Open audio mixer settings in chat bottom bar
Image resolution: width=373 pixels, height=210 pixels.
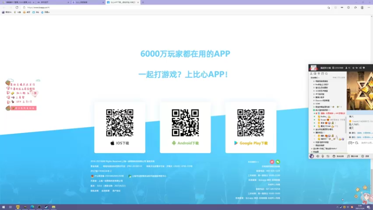(328, 156)
